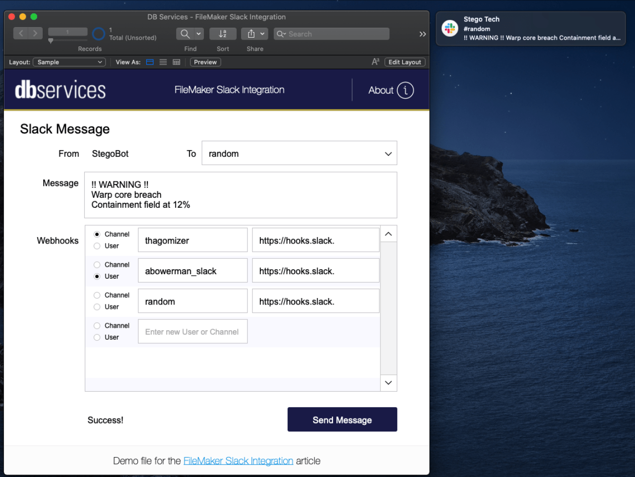The height and width of the screenshot is (477, 635).
Task: Click the Sort toolbar icon
Action: (x=223, y=34)
